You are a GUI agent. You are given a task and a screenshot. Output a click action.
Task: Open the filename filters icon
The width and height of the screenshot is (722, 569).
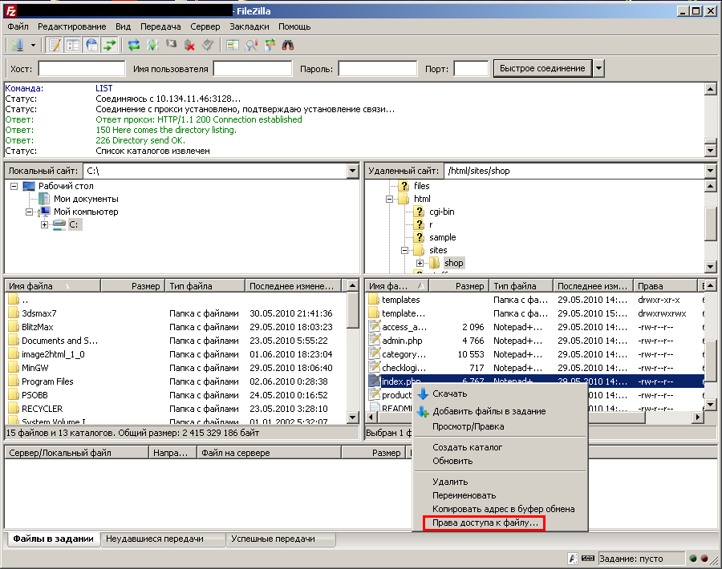pyautogui.click(x=233, y=45)
